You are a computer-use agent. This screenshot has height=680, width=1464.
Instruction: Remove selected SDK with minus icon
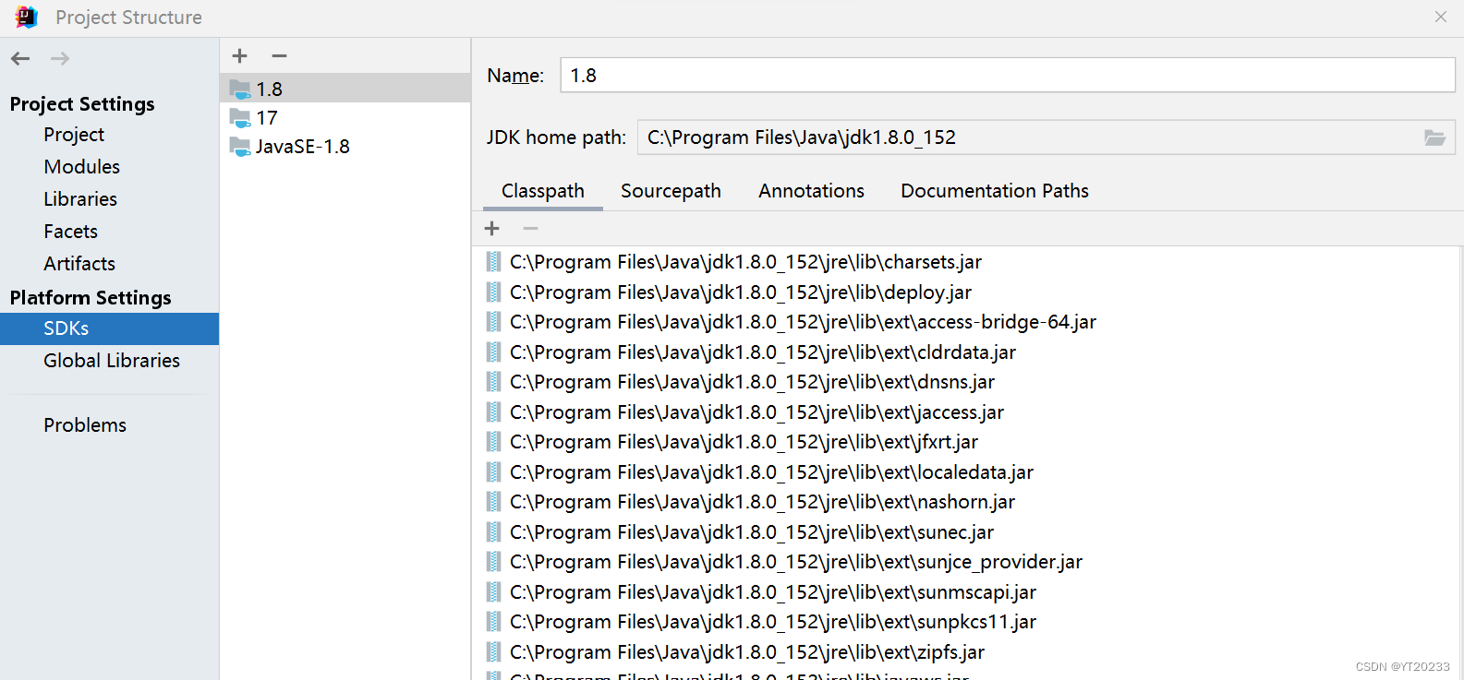[x=279, y=56]
